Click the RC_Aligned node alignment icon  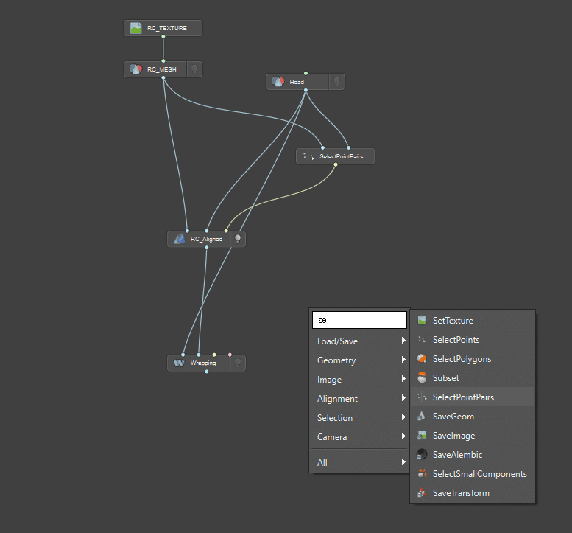point(179,239)
